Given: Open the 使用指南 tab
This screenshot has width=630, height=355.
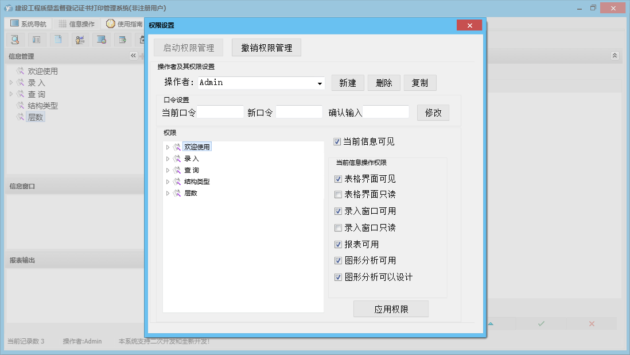Looking at the screenshot, I should [x=124, y=24].
